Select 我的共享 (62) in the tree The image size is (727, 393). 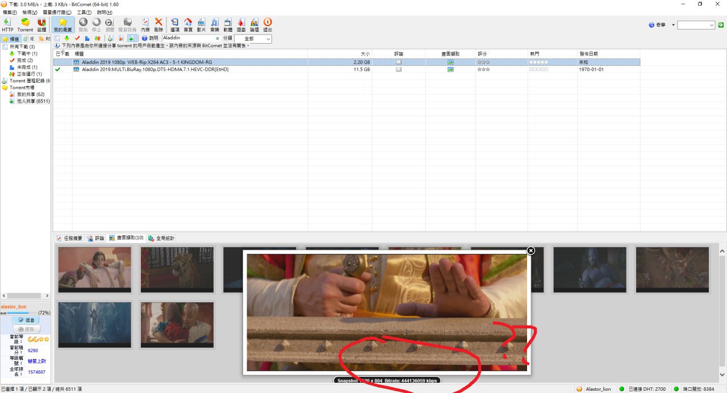click(x=27, y=94)
